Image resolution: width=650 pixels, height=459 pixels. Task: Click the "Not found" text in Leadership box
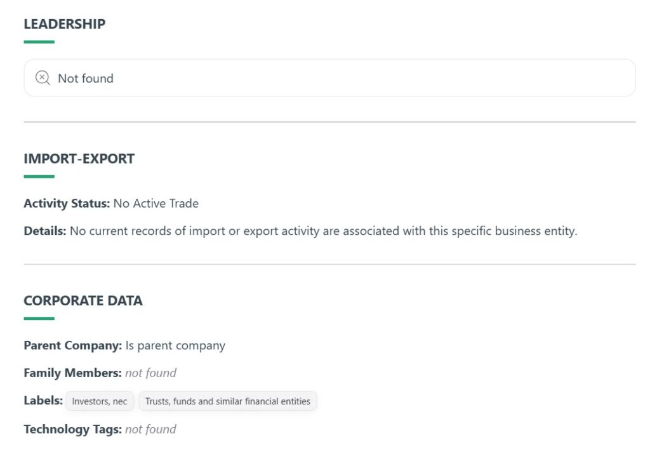point(86,78)
